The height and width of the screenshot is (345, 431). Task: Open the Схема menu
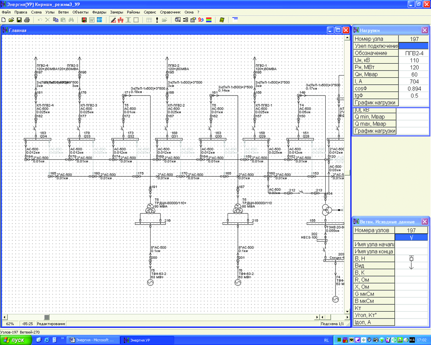point(36,12)
